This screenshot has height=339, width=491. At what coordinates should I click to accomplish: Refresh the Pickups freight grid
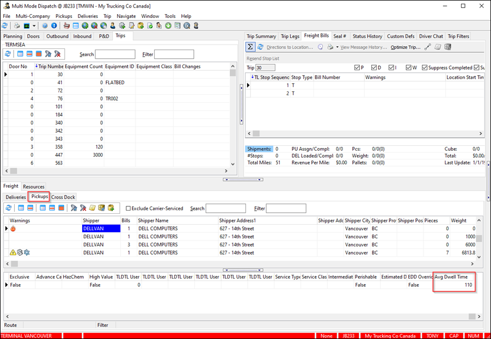click(8, 208)
